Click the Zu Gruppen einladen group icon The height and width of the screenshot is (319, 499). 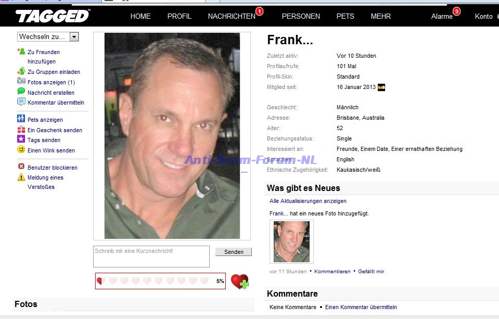[x=21, y=71]
